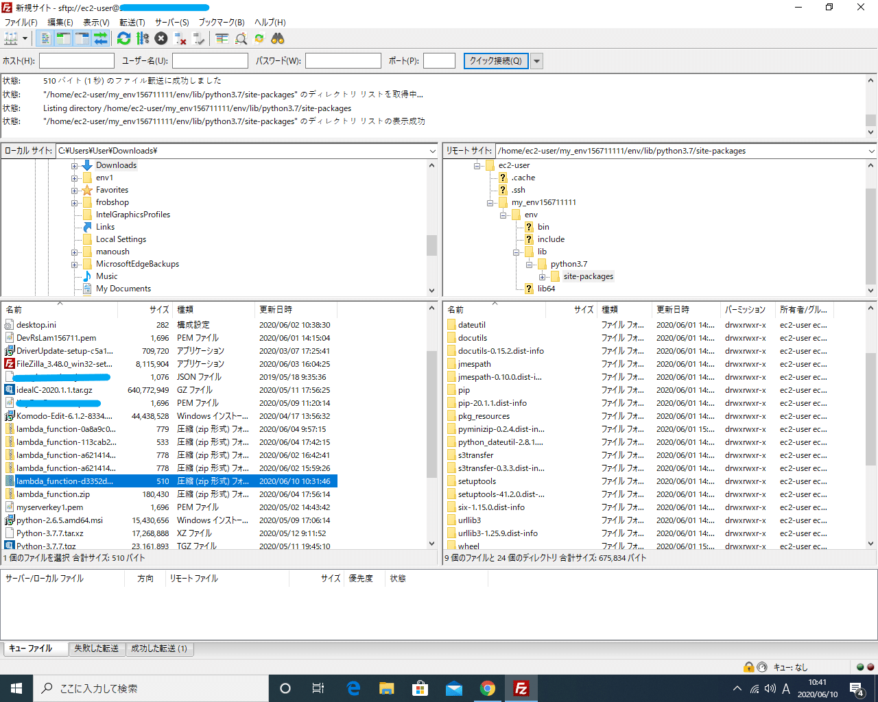This screenshot has width=878, height=702.
Task: Open the Site Manager dropdown arrow
Action: [25, 38]
